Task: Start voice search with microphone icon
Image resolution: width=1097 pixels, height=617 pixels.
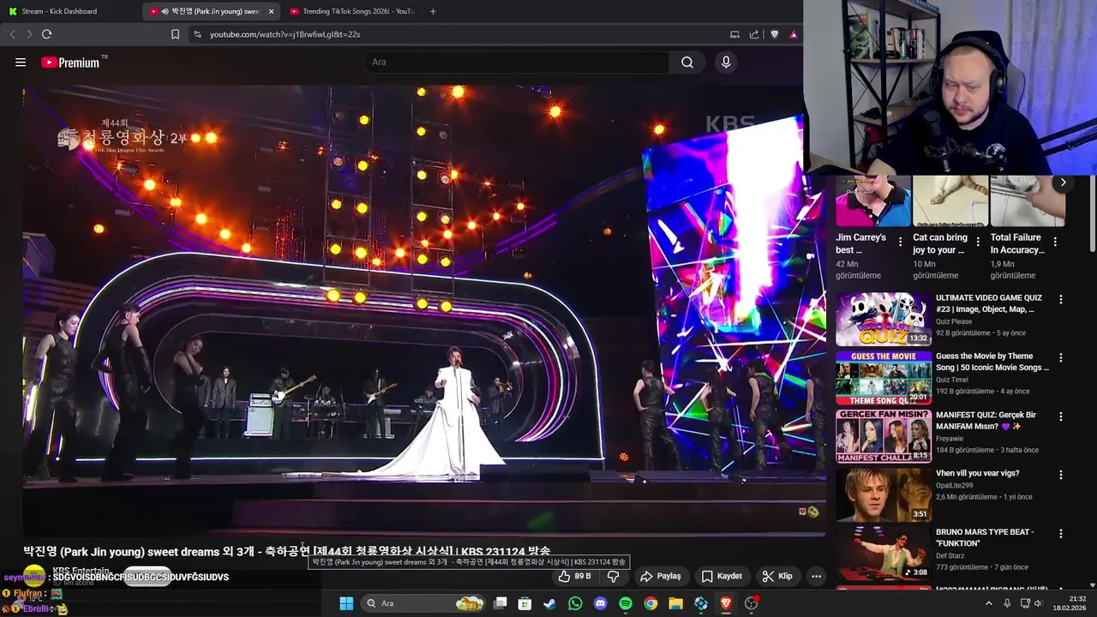Action: (726, 62)
